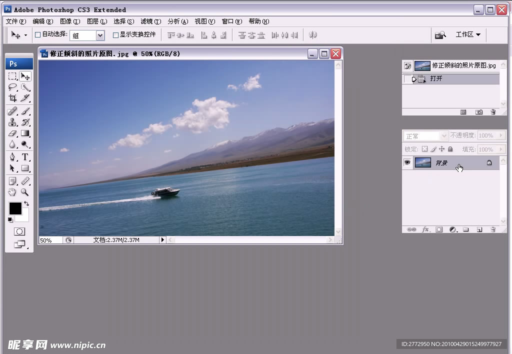
Task: Toggle visibility of the 背景 layer
Action: click(407, 162)
